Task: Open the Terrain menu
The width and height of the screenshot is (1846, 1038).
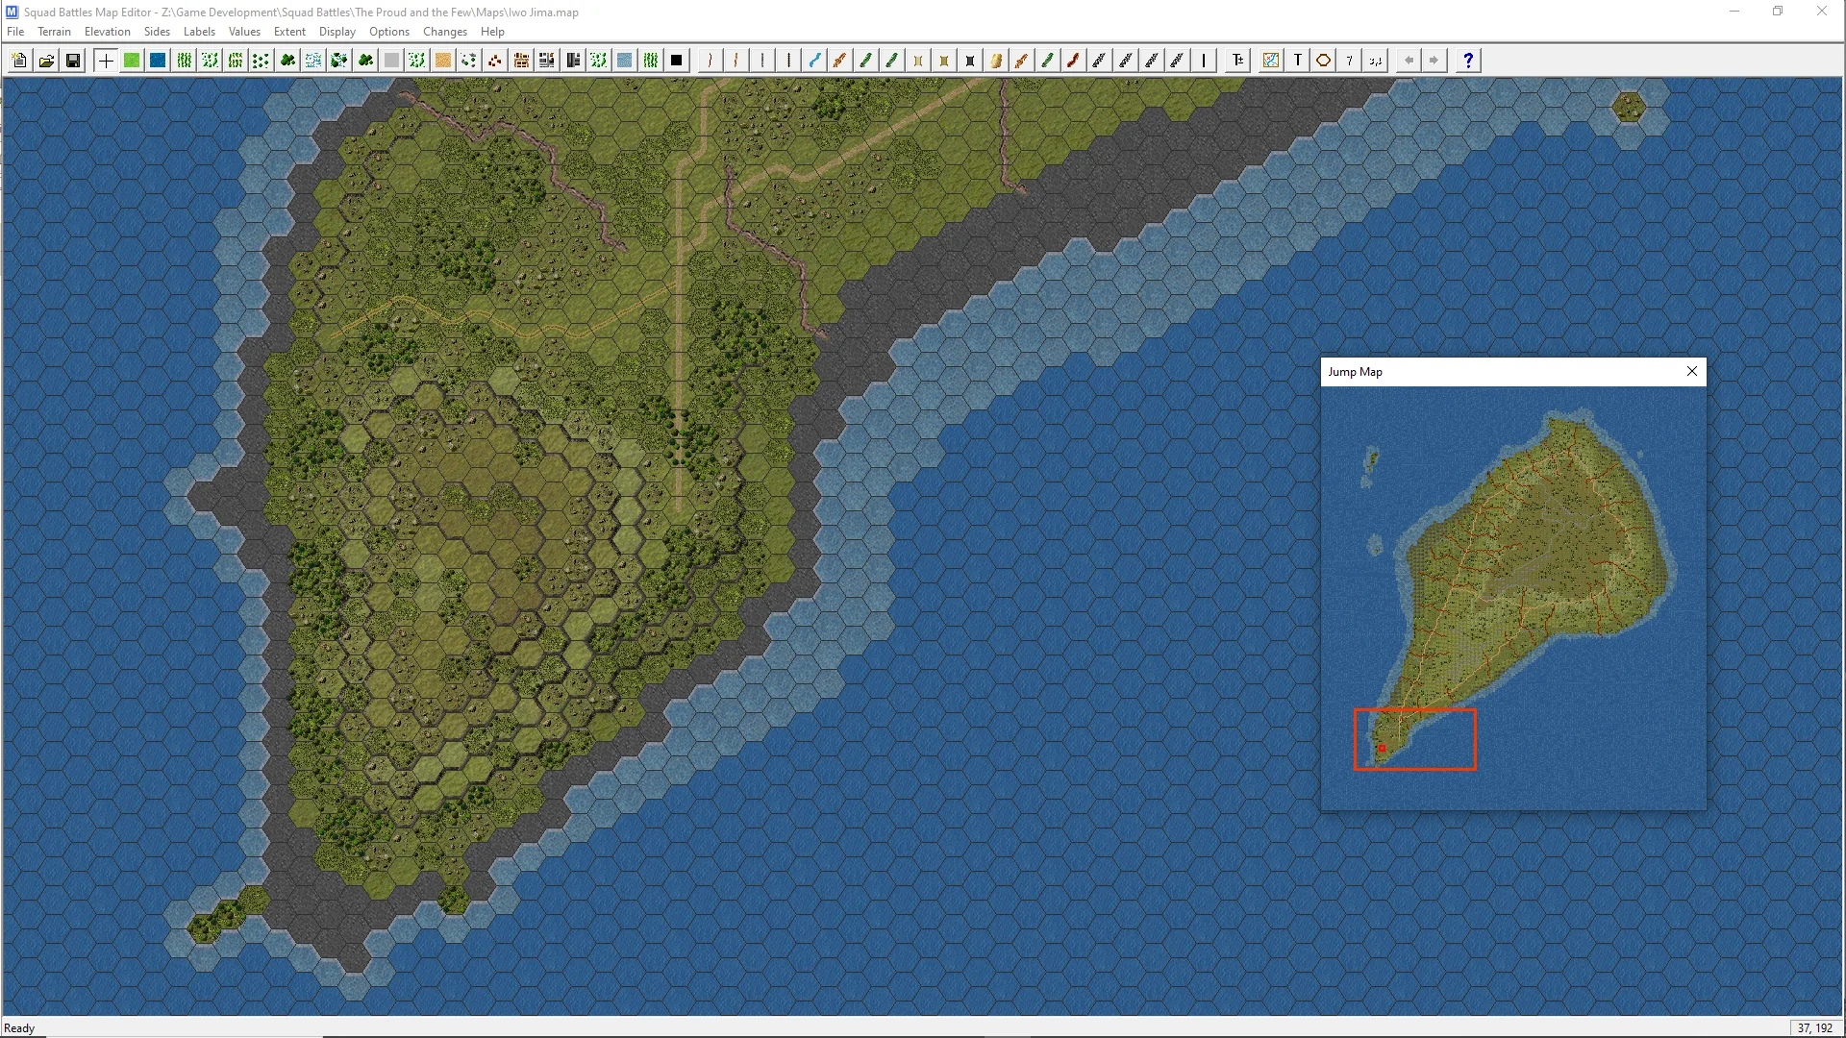Action: tap(54, 32)
